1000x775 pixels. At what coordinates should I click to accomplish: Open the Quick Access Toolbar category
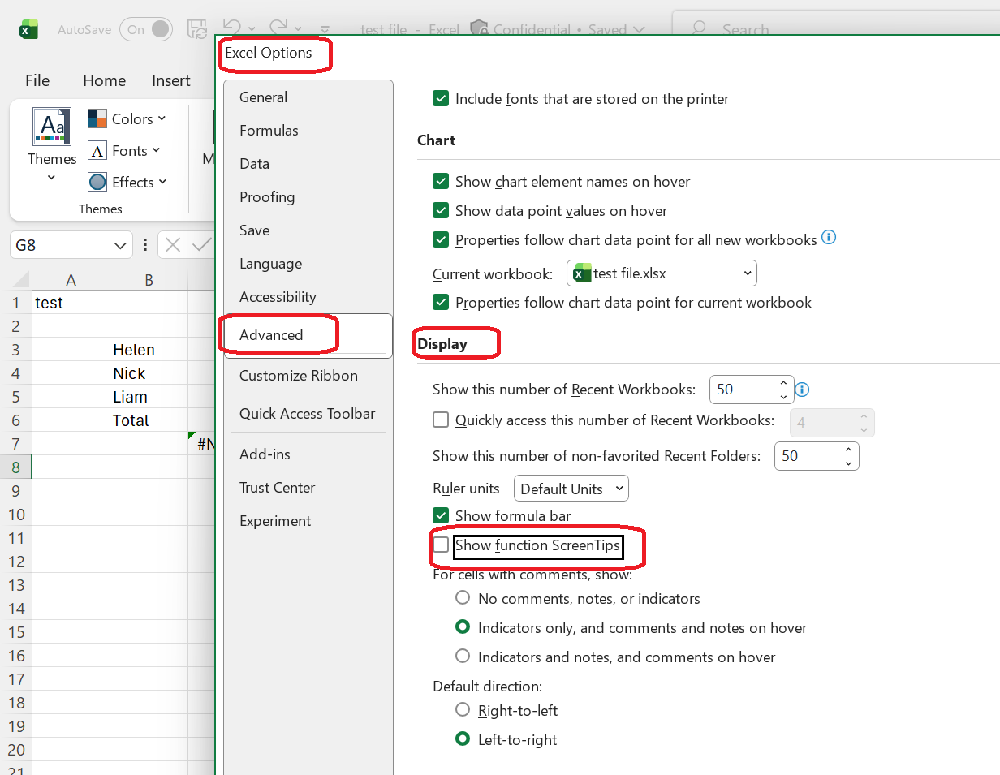point(308,414)
